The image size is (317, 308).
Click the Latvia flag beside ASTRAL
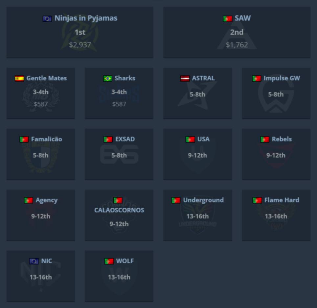185,78
